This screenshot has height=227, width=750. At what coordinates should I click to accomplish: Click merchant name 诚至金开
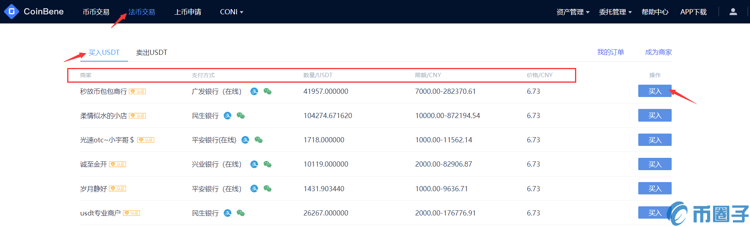tap(93, 164)
